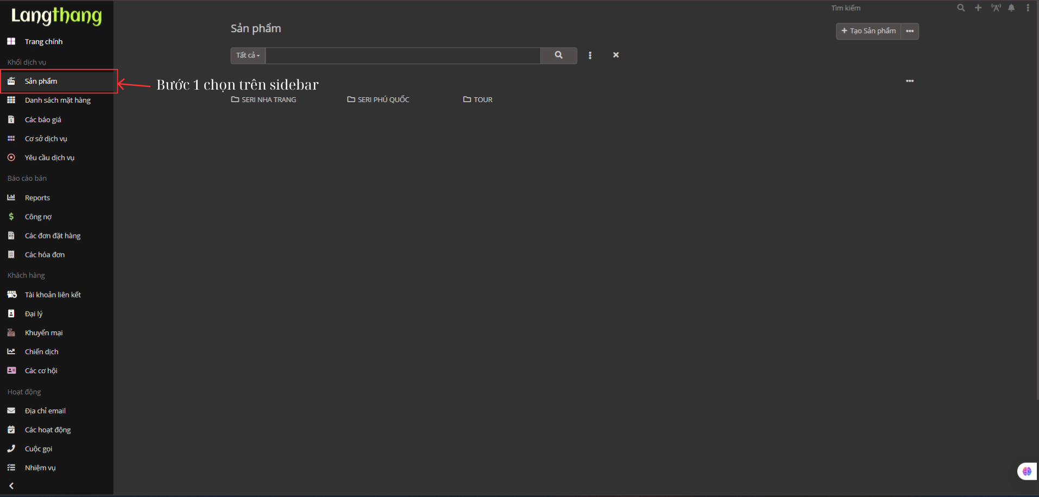The height and width of the screenshot is (497, 1039).
Task: Open the TOUR folder
Action: [478, 100]
